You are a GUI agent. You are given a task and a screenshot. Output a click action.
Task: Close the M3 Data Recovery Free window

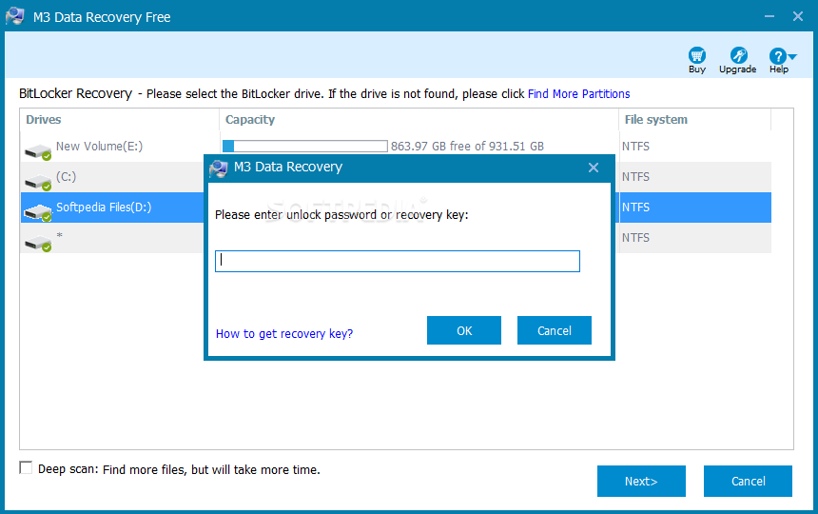[798, 16]
